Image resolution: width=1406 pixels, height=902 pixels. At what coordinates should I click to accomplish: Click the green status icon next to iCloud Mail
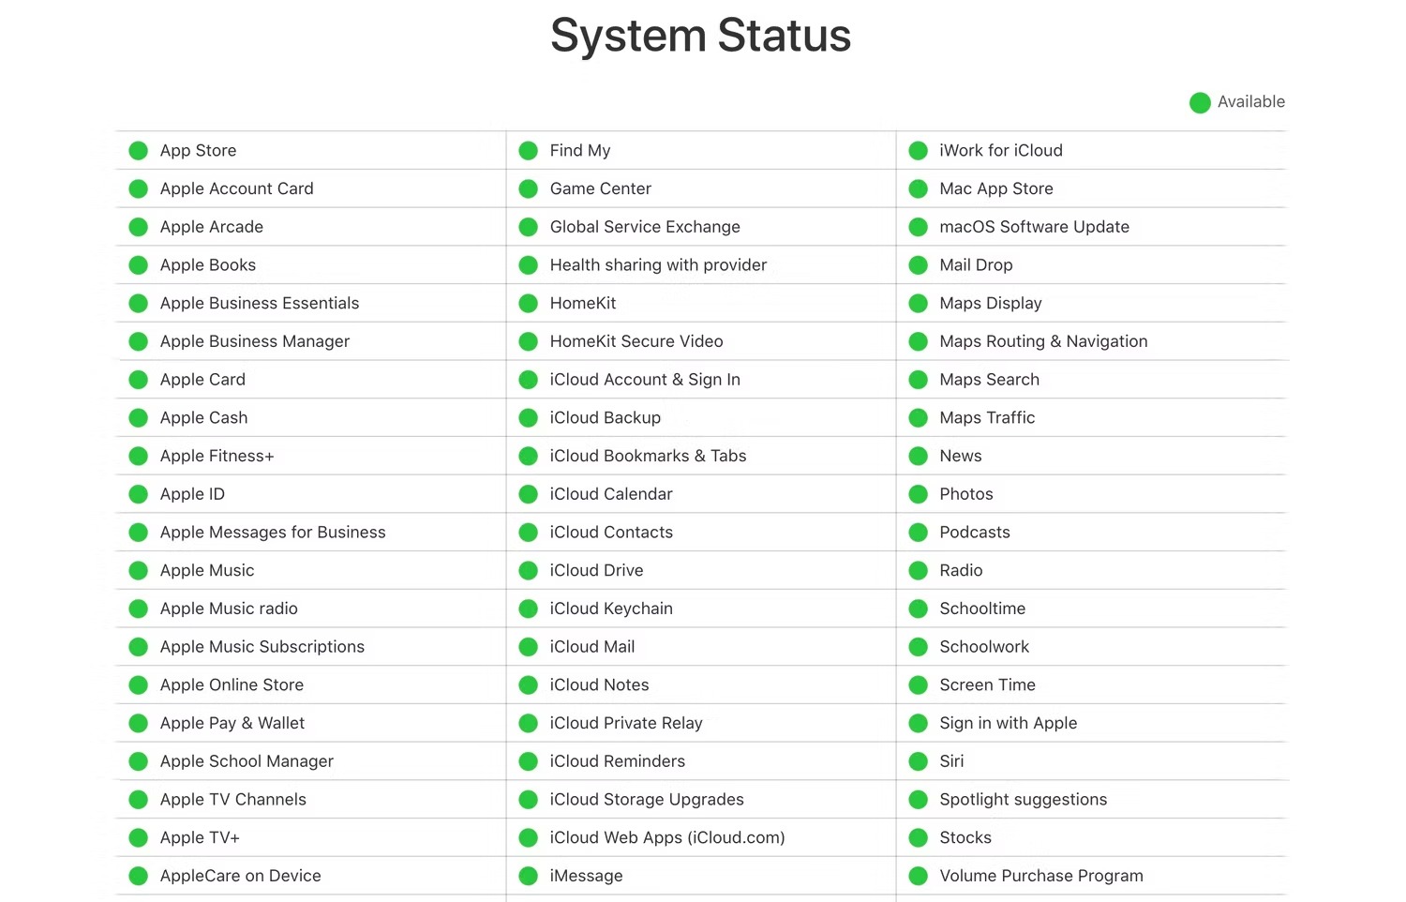529,647
